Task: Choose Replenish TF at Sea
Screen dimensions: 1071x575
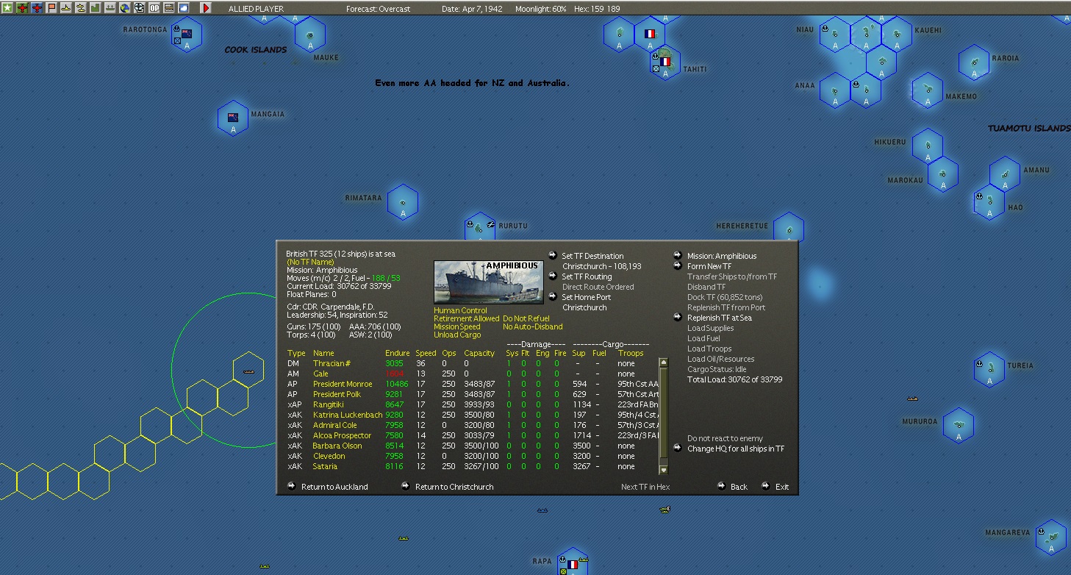Action: point(720,318)
